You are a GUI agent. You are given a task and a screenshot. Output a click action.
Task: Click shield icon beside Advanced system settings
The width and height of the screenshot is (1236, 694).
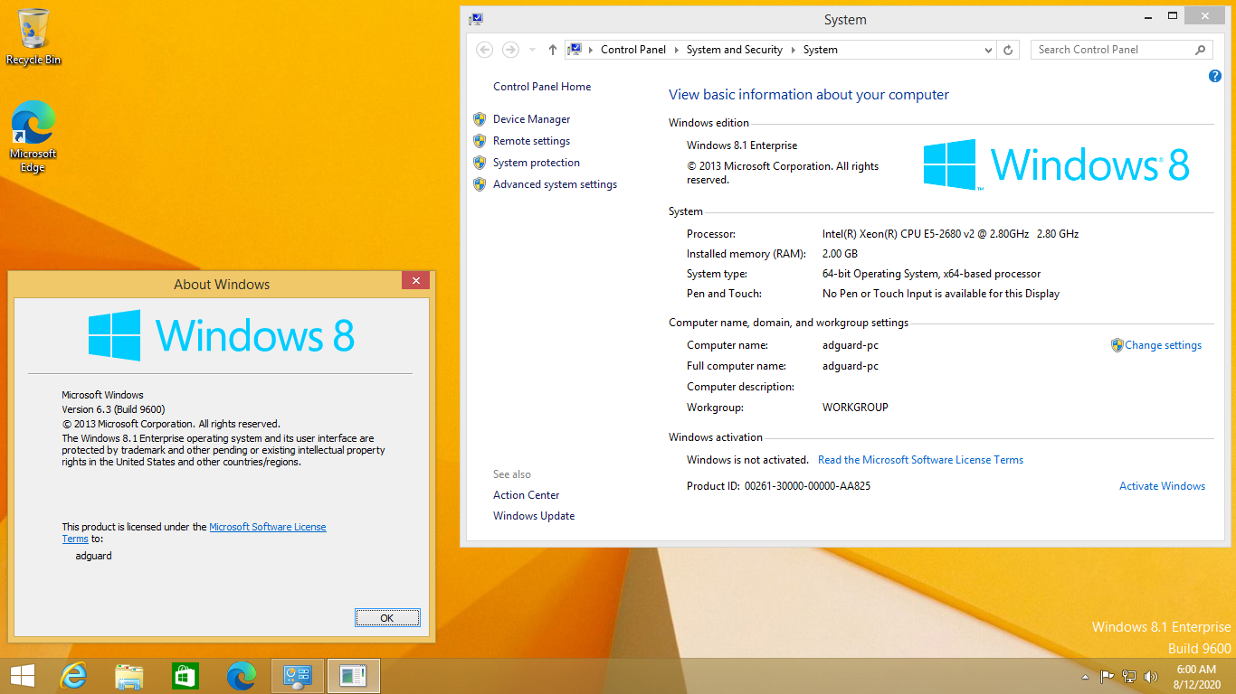(480, 184)
